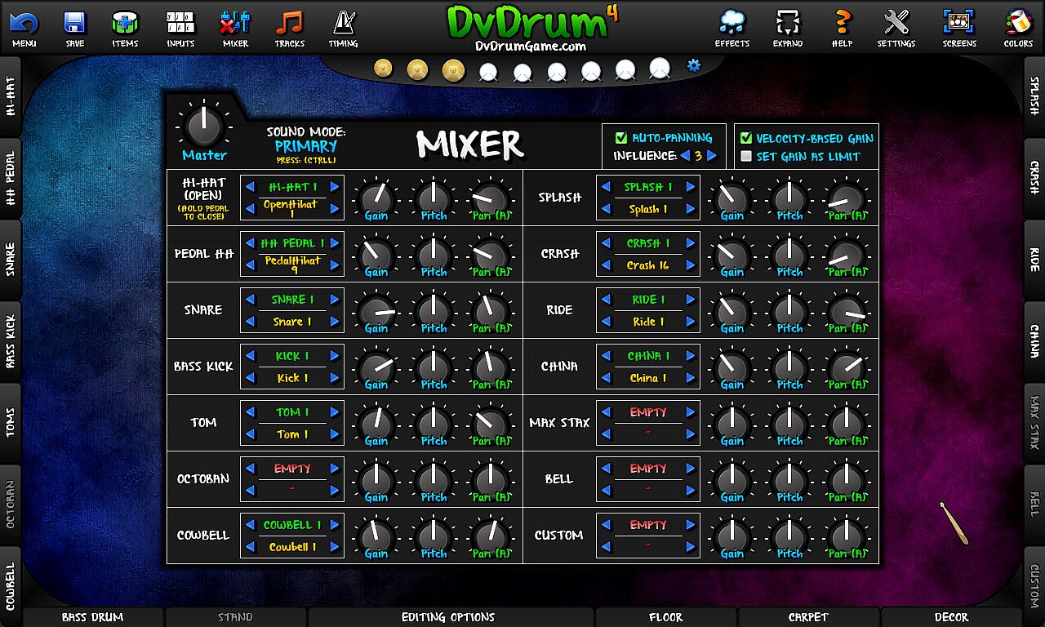1045x627 pixels.
Task: Open the Inputs icon
Action: coord(180,23)
